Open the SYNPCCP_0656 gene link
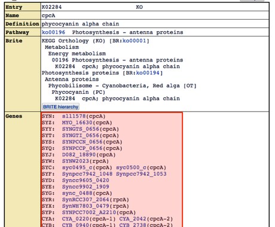The width and height of the screenshot is (275, 227). (x=82, y=148)
